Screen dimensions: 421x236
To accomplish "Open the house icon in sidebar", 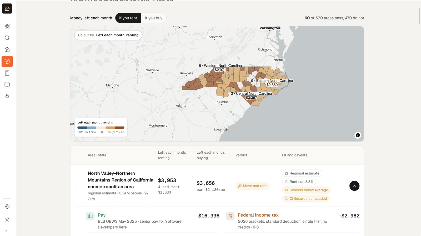I will [7, 49].
